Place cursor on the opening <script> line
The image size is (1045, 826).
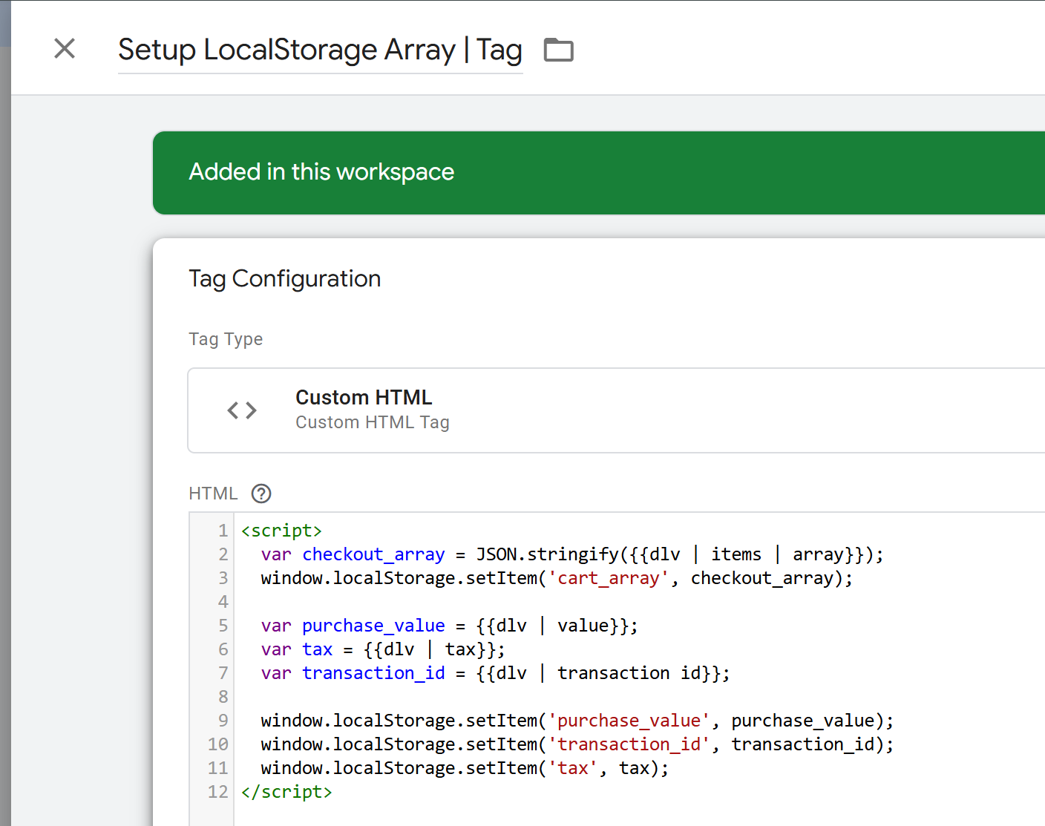[x=281, y=531]
